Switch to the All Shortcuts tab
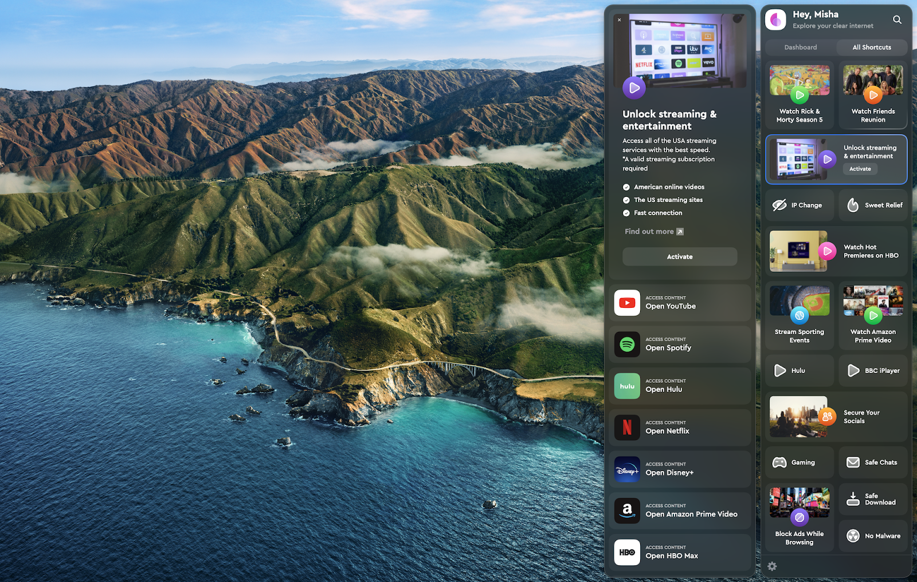 (x=871, y=47)
